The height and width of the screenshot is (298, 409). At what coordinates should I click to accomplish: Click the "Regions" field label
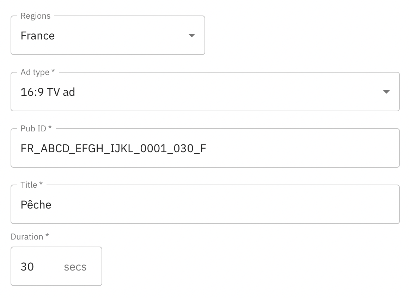pos(35,16)
